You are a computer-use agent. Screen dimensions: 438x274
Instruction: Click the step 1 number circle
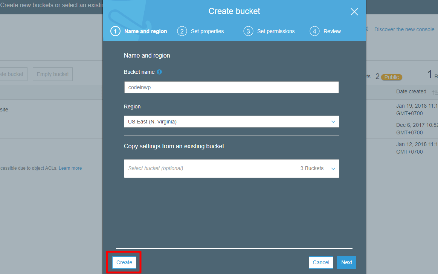pos(115,31)
